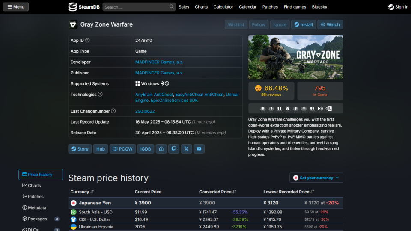Click the CIS region flag icon
411x231 pixels.
pos(73,219)
